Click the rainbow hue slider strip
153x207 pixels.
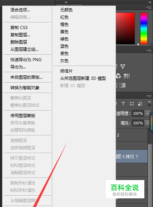pyautogui.click(x=144, y=28)
